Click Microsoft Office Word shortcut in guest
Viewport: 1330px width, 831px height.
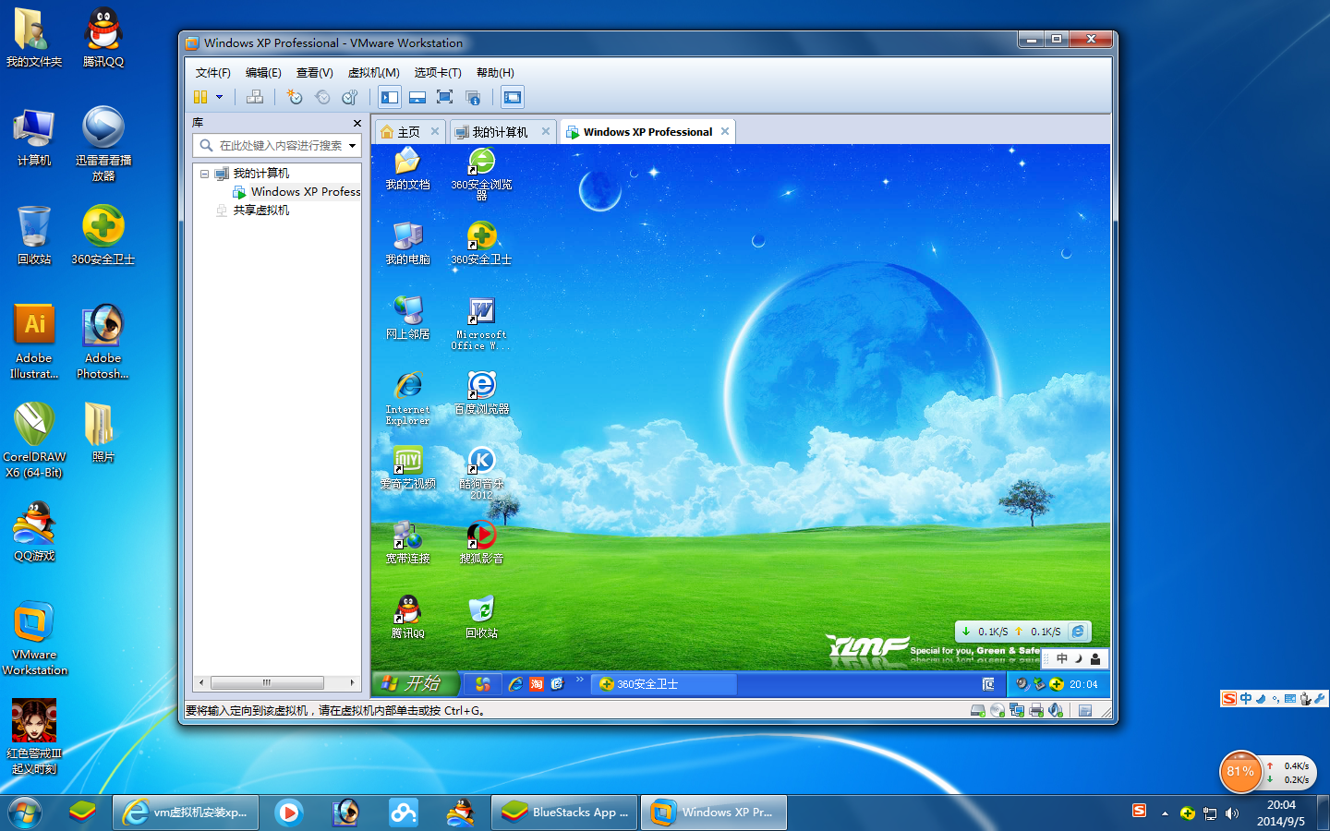[481, 324]
